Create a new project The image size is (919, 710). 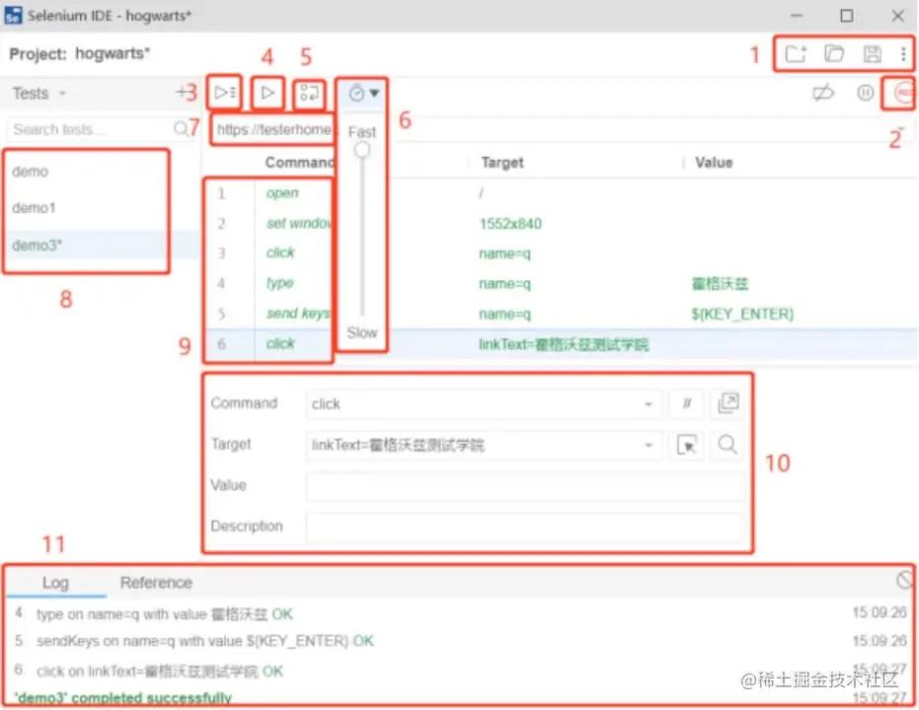796,54
